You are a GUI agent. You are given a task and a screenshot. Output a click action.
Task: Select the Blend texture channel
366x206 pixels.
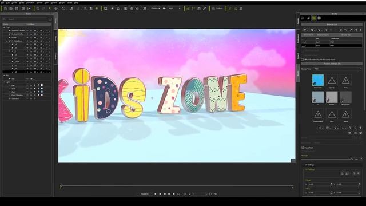(x=345, y=114)
